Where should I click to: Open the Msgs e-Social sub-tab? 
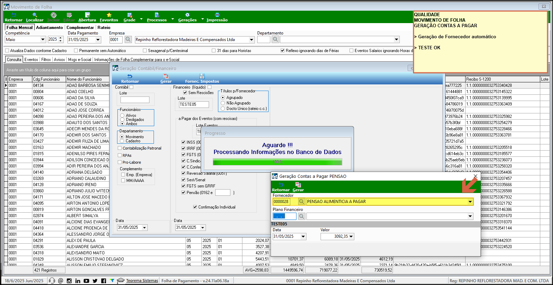(x=80, y=60)
